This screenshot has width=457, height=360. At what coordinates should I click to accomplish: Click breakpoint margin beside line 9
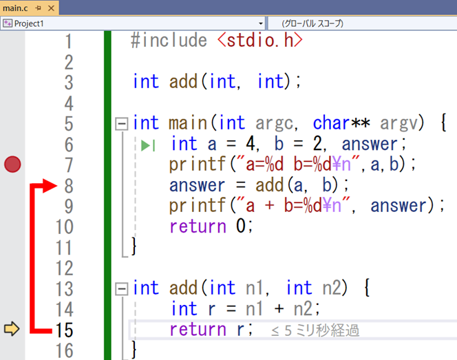[12, 206]
